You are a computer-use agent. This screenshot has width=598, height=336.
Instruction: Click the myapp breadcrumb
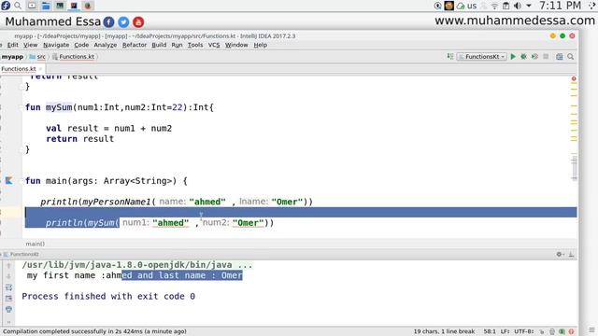point(12,56)
